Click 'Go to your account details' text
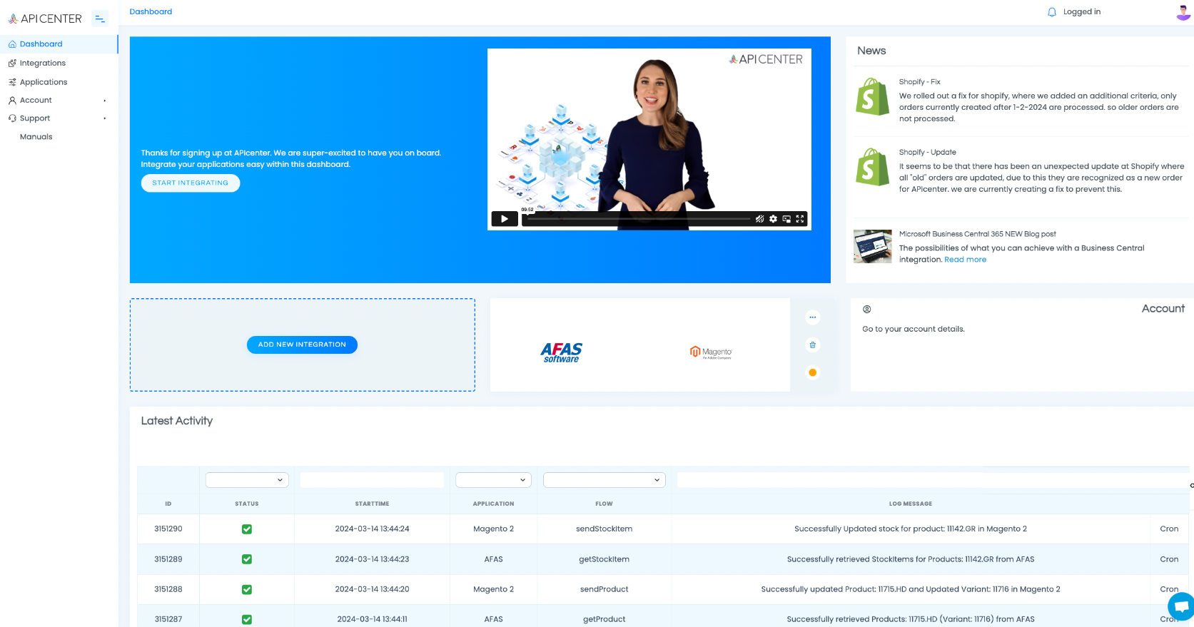 tap(914, 330)
